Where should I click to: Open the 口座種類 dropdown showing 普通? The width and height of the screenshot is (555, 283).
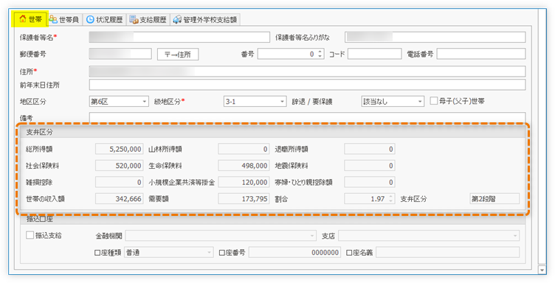tap(169, 253)
